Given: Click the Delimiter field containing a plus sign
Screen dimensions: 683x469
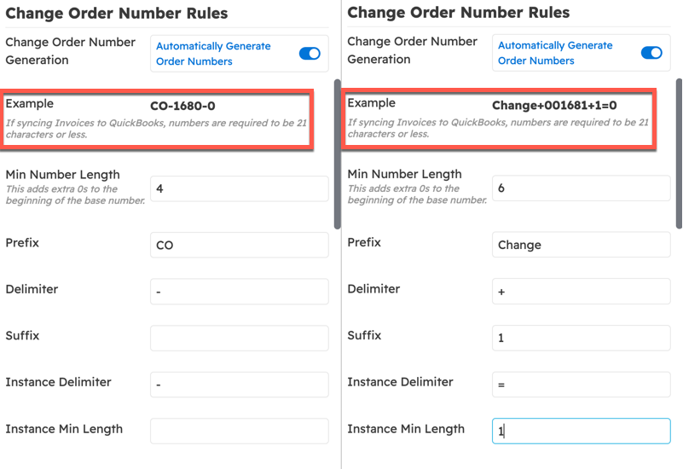Looking at the screenshot, I should point(581,292).
